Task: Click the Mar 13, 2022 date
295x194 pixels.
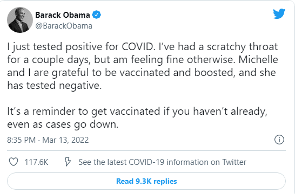Action: [x=65, y=140]
